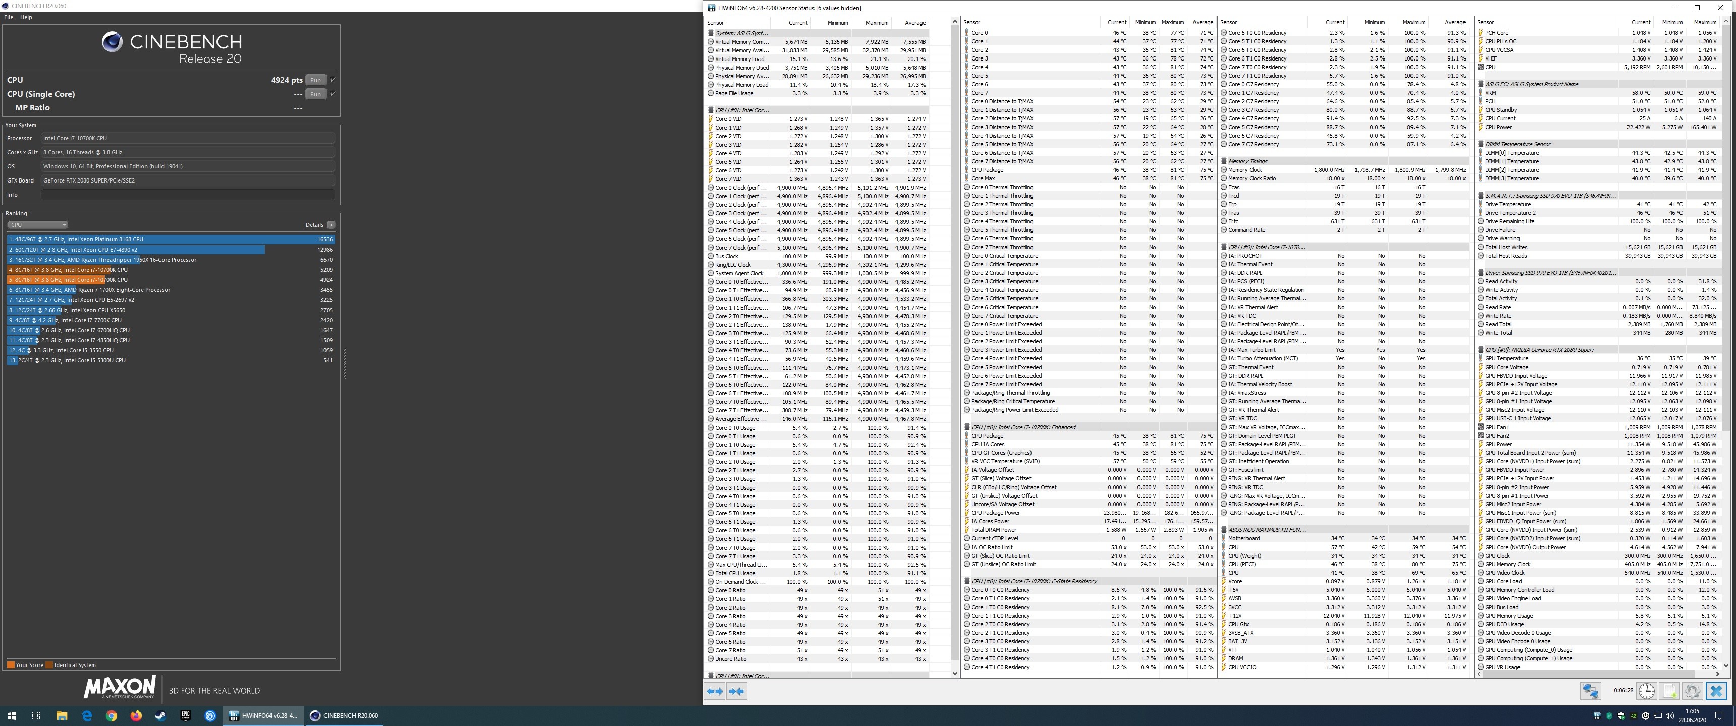Open Epic Games Launcher from the taskbar
This screenshot has height=726, width=1736.
[185, 715]
